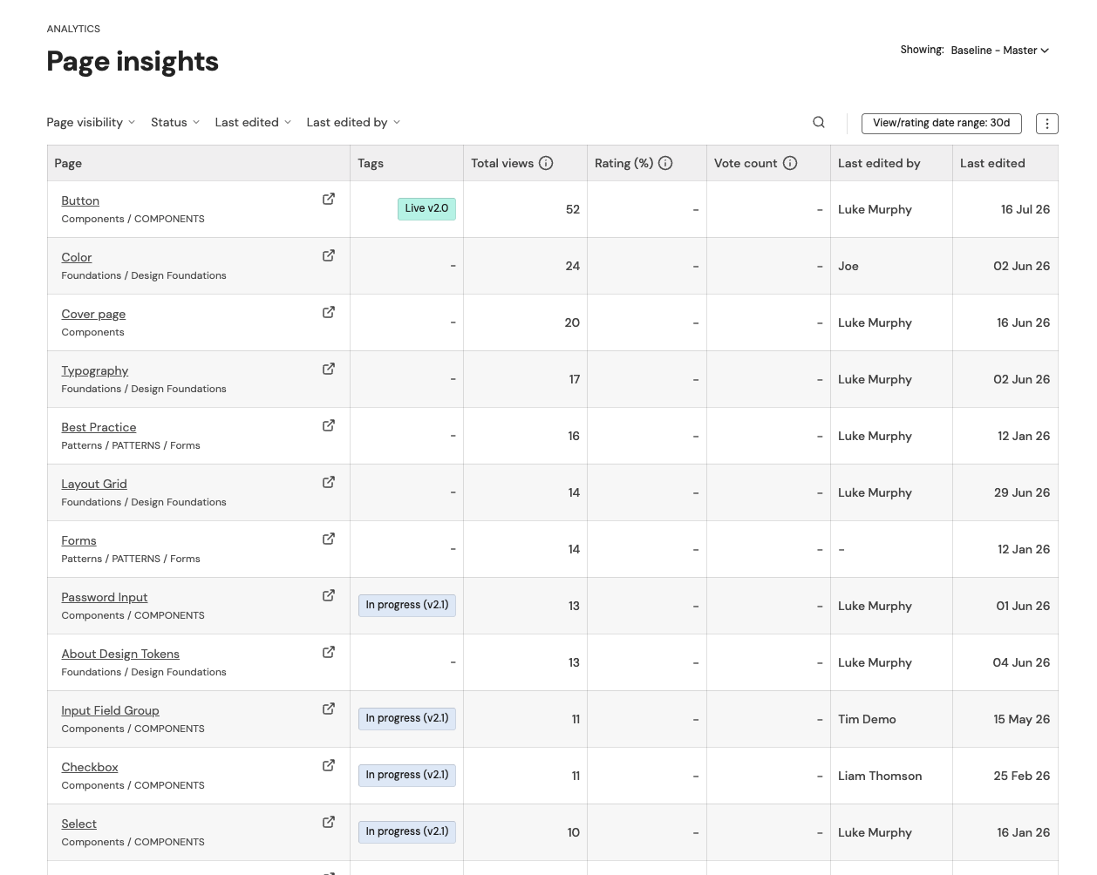1097x875 pixels.
Task: Open Color page in new tab icon
Action: pos(329,255)
